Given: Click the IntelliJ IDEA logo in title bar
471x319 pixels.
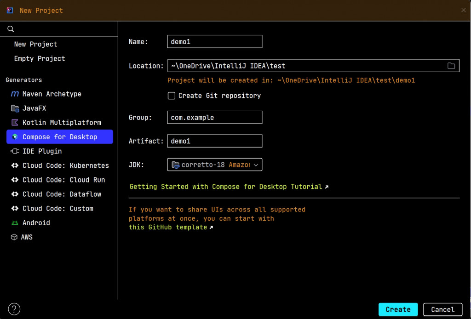Looking at the screenshot, I should (10, 11).
